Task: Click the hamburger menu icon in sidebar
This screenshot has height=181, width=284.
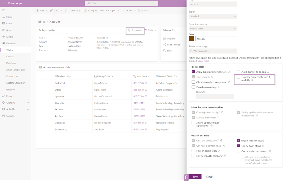Action: pyautogui.click(x=4, y=10)
